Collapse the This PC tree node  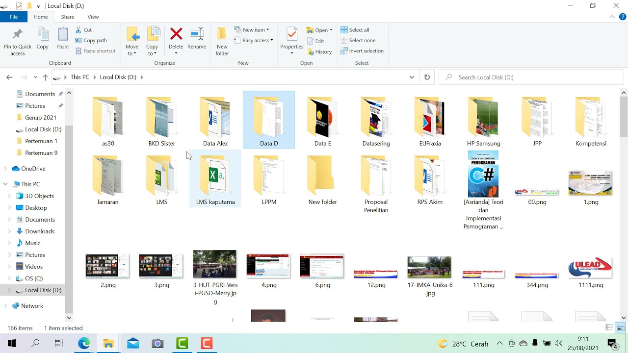click(x=5, y=184)
